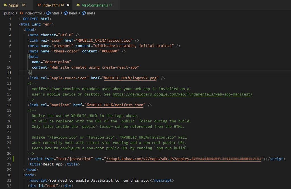Click the <head> opening tag
Image resolution: width=291 pixels, height=189 pixels.
coord(30,30)
